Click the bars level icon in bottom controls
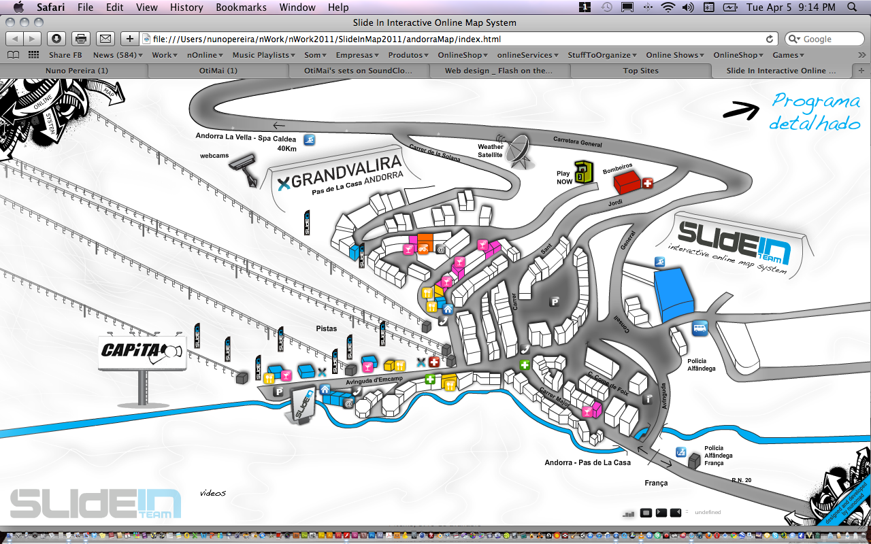 [628, 513]
